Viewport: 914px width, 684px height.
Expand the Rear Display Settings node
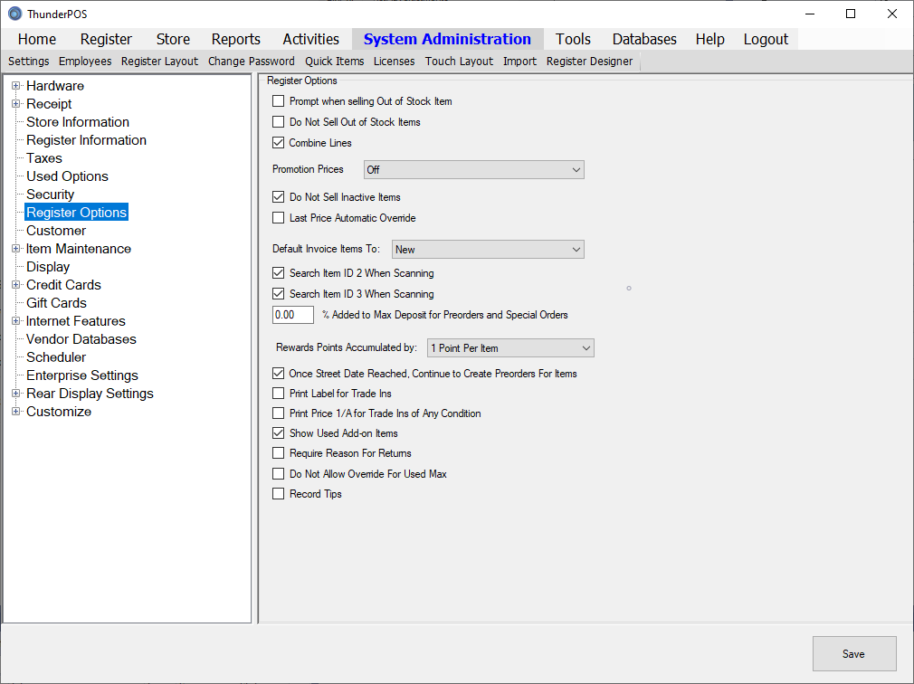16,394
